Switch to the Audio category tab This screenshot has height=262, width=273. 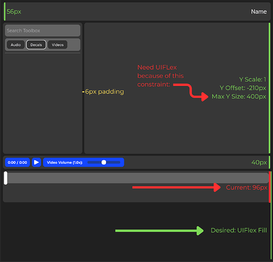pyautogui.click(x=16, y=45)
